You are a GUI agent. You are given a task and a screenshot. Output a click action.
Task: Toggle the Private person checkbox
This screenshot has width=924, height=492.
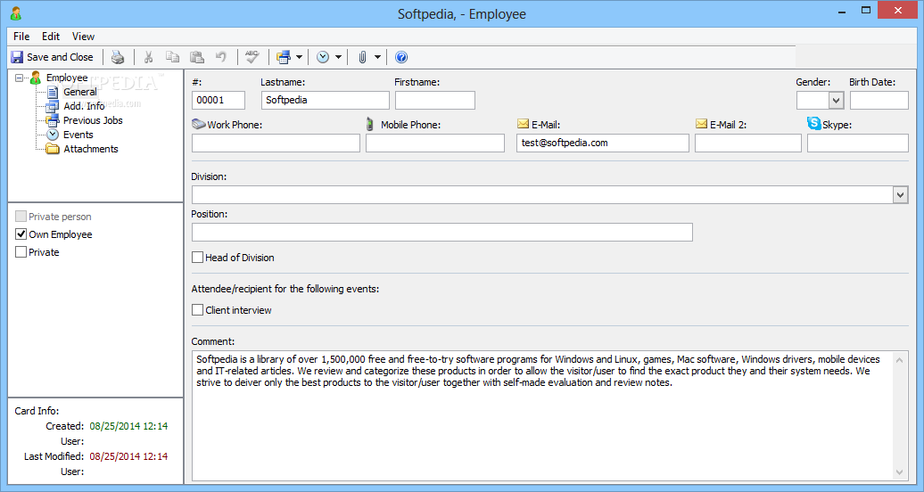[x=21, y=217]
